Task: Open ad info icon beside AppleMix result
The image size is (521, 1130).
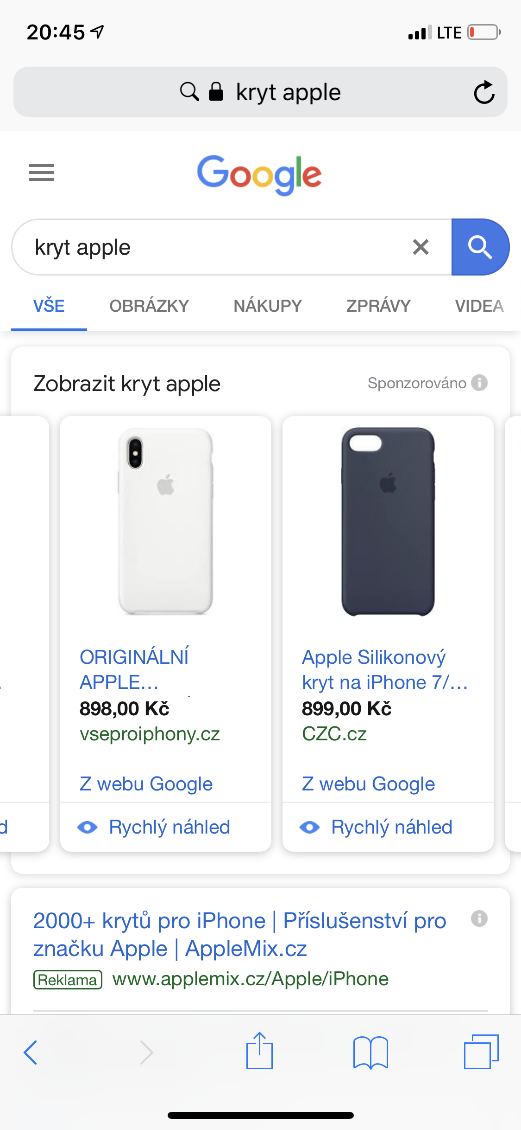Action: [x=479, y=918]
